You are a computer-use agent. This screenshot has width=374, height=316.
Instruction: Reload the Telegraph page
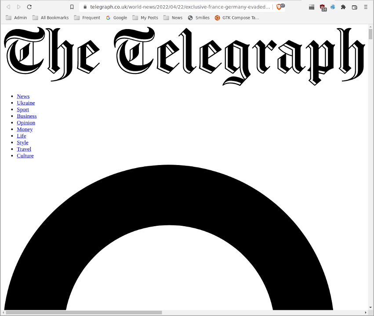[29, 7]
